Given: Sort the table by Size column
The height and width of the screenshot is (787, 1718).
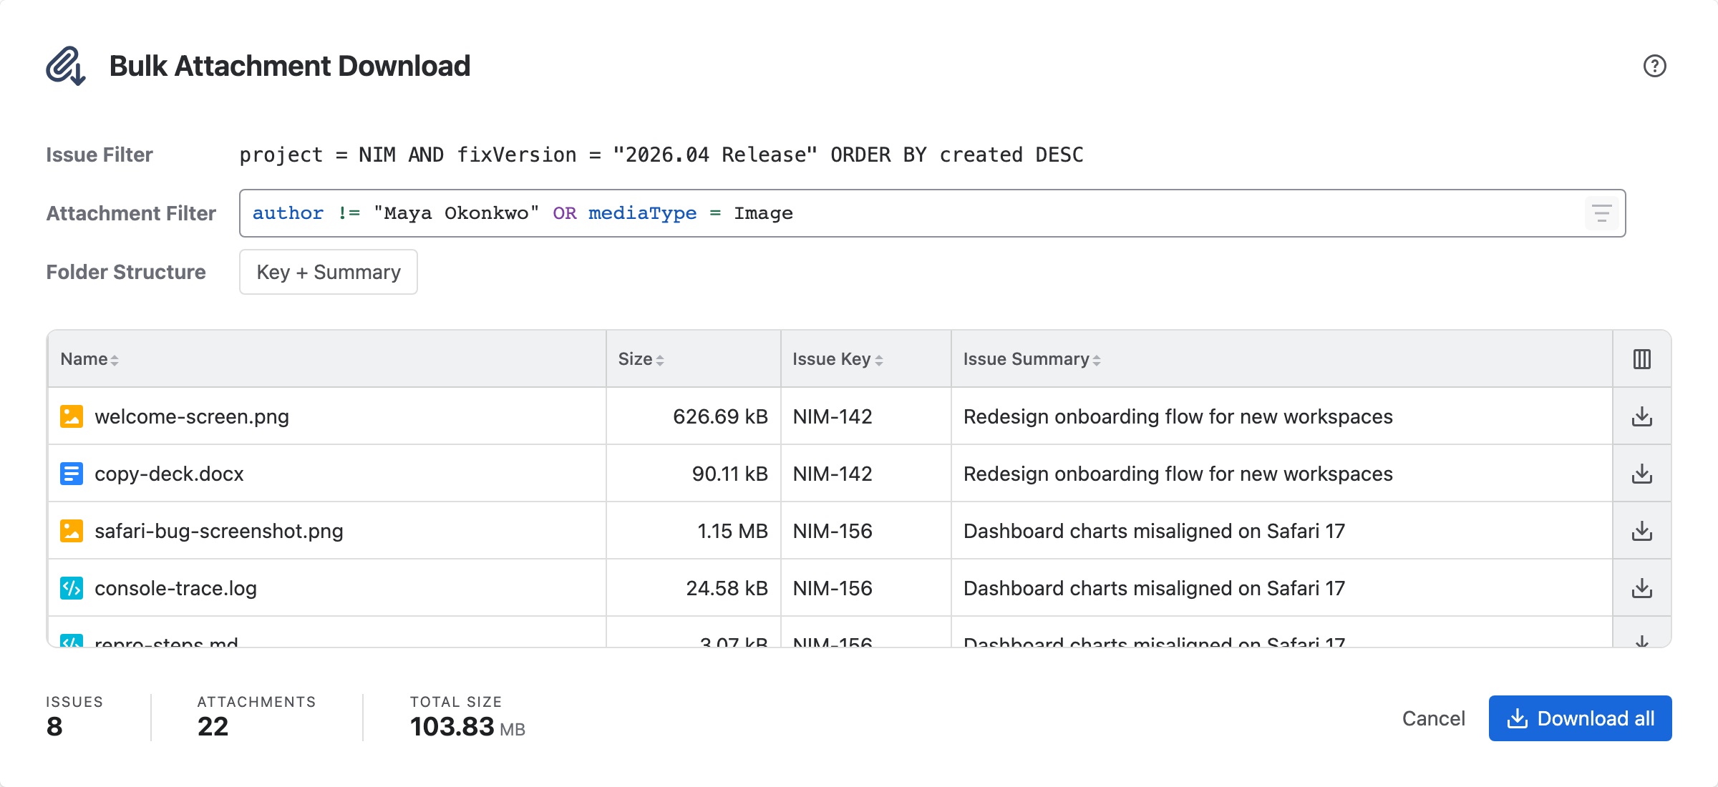Looking at the screenshot, I should 641,359.
